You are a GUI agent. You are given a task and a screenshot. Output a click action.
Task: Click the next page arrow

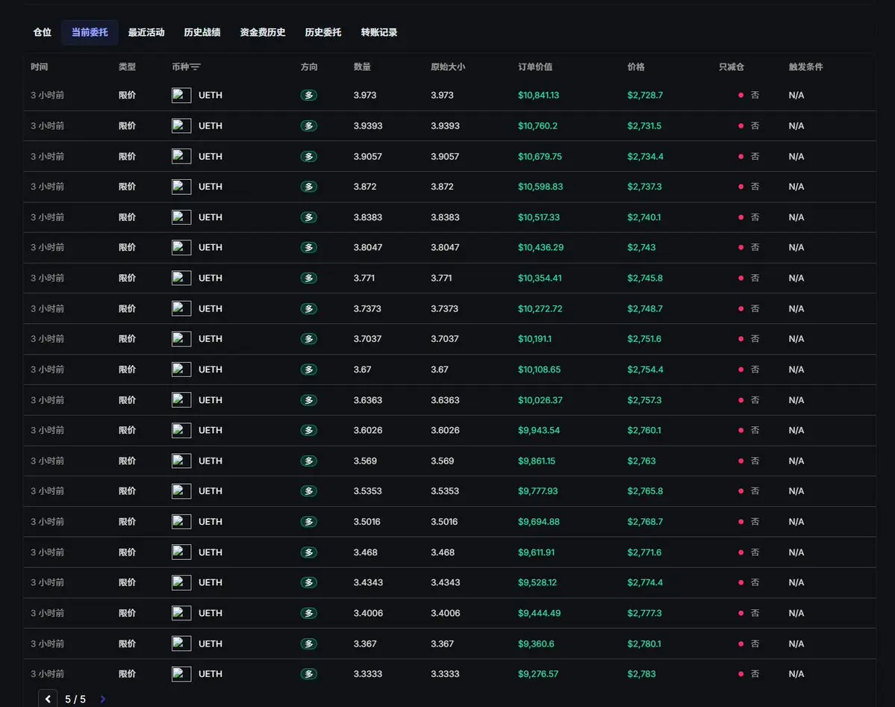click(103, 699)
